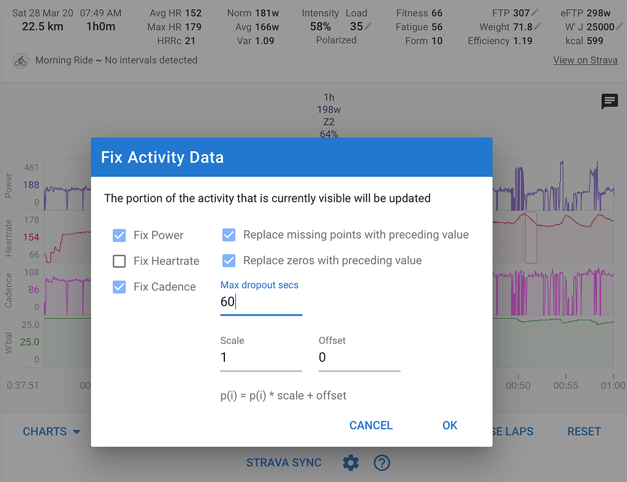Screen dimensions: 627x482
Task: Click the cycling activity type icon
Action: (x=18, y=61)
